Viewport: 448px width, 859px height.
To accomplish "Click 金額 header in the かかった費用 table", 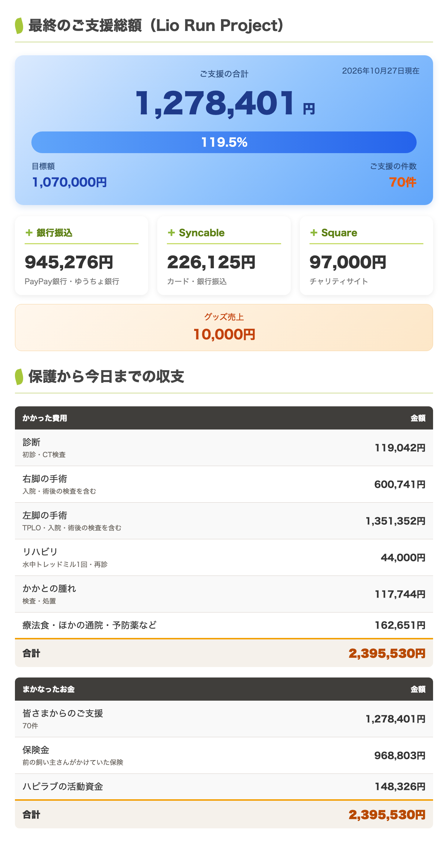I will [x=418, y=418].
